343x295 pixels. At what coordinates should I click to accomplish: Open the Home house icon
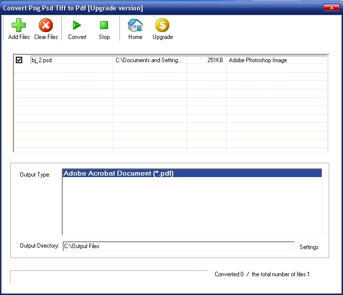(x=135, y=25)
